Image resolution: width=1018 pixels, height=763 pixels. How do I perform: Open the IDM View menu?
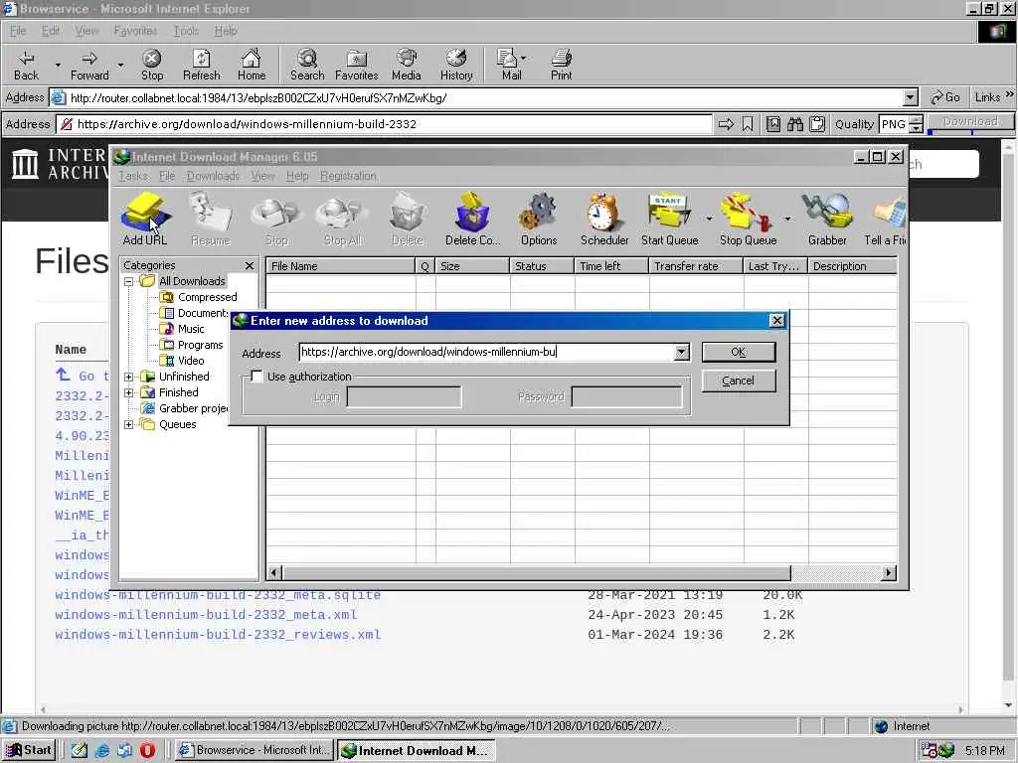[262, 176]
